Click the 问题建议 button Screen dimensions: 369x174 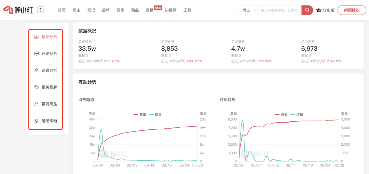tap(352, 10)
